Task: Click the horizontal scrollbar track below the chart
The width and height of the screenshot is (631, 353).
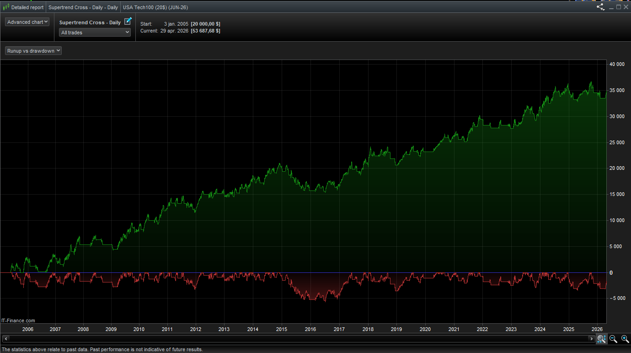Action: pyautogui.click(x=299, y=339)
